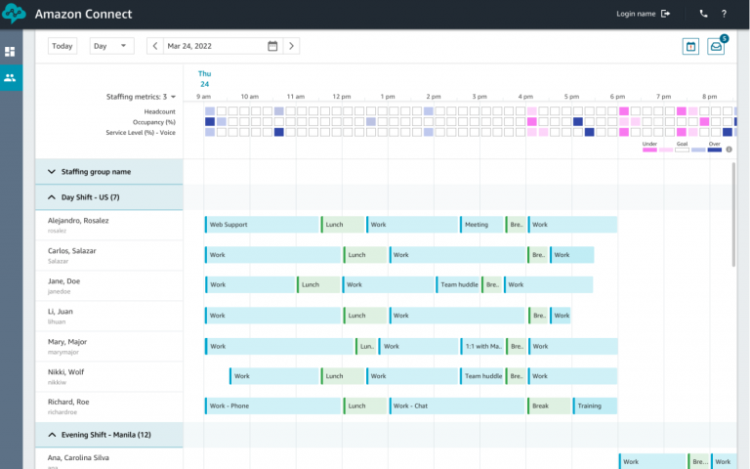
Task: Go to next day with right arrow
Action: [x=291, y=46]
